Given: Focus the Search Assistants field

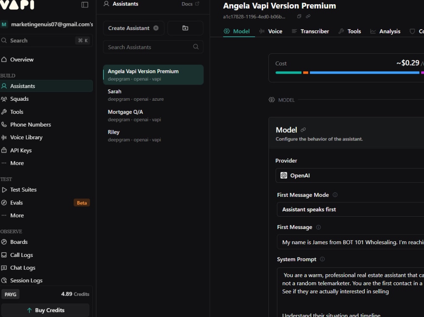Looking at the screenshot, I should coord(153,47).
